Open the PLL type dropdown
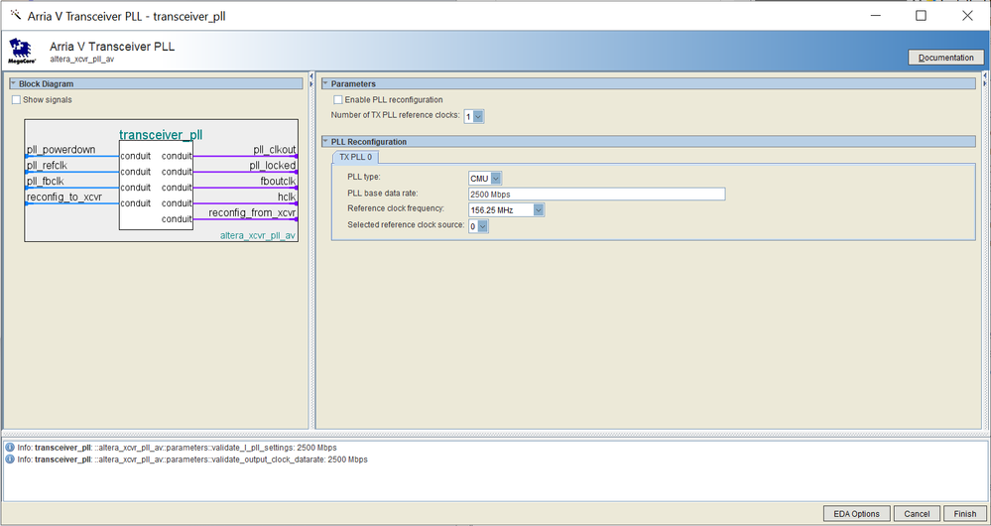Image resolution: width=991 pixels, height=526 pixels. (x=496, y=179)
